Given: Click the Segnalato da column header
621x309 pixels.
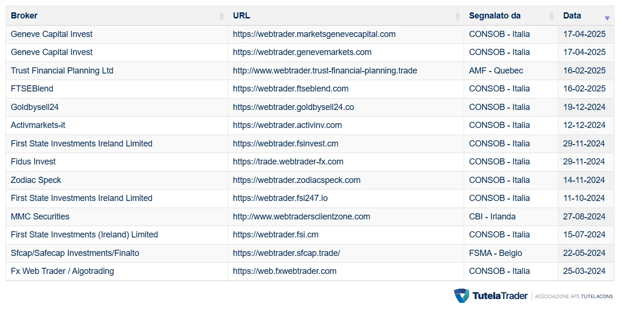Looking at the screenshot, I should pos(511,16).
